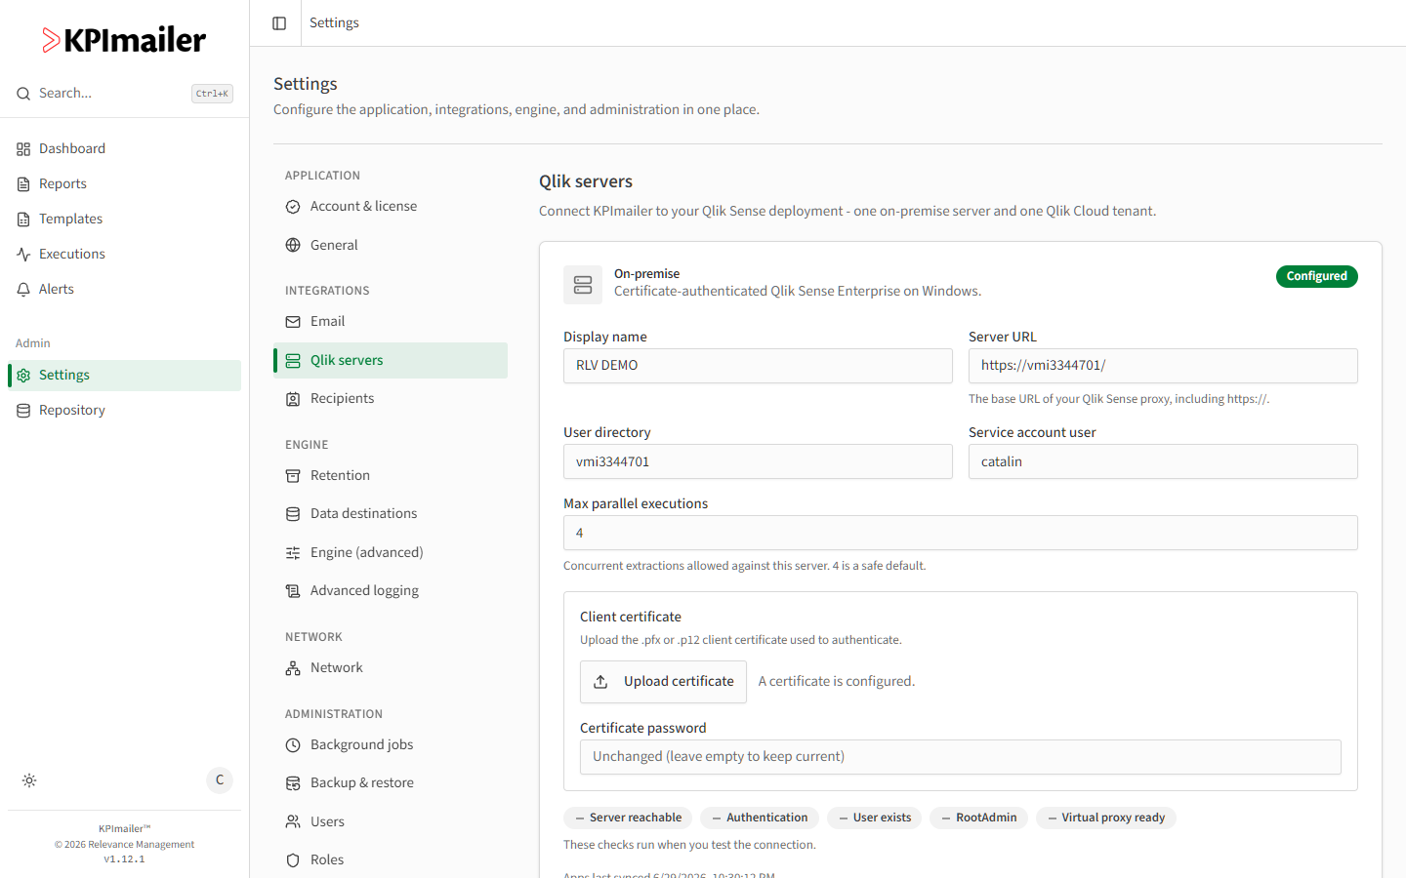Image resolution: width=1406 pixels, height=878 pixels.
Task: Open Templates in the sidebar
Action: pyautogui.click(x=124, y=219)
